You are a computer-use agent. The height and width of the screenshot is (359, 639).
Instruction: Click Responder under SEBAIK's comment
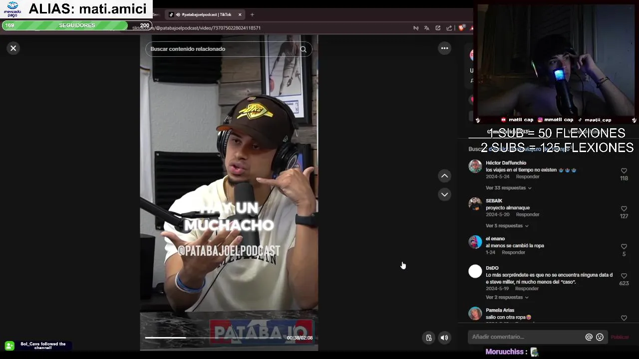528,214
